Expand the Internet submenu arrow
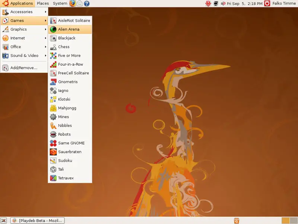The width and height of the screenshot is (298, 224). click(45, 38)
